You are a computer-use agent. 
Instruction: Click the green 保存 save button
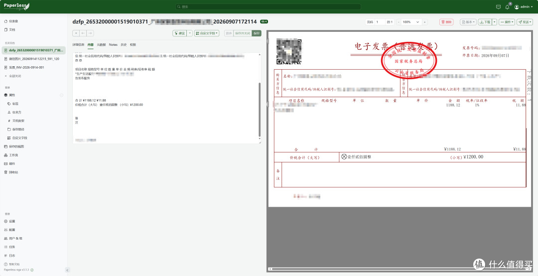257,33
